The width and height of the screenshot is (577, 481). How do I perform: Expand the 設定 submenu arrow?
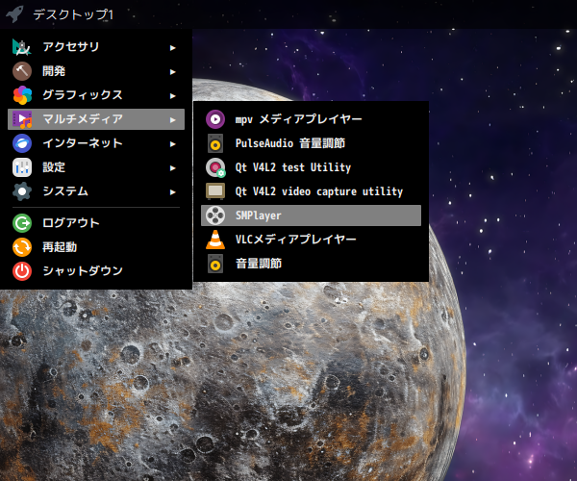(172, 168)
